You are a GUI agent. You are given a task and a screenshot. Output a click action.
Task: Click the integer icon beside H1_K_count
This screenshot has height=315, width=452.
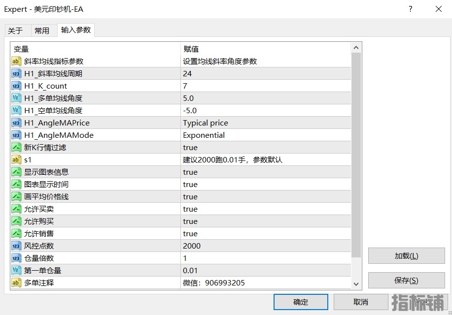(16, 86)
